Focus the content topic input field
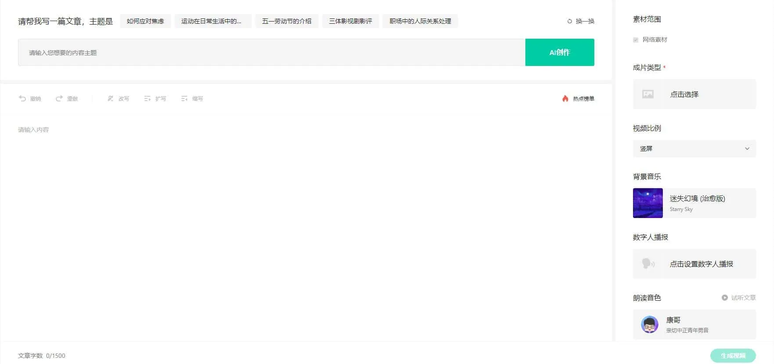774x364 pixels. pos(271,52)
